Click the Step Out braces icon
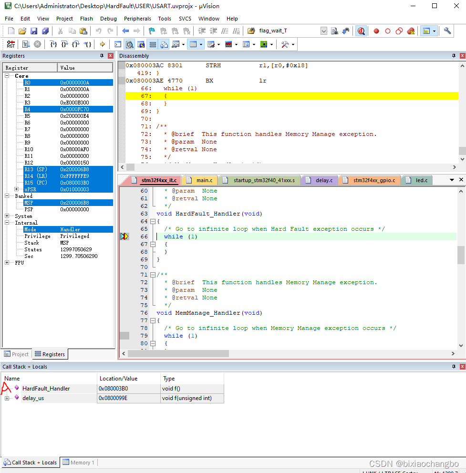This screenshot has width=466, height=473. coord(76,44)
